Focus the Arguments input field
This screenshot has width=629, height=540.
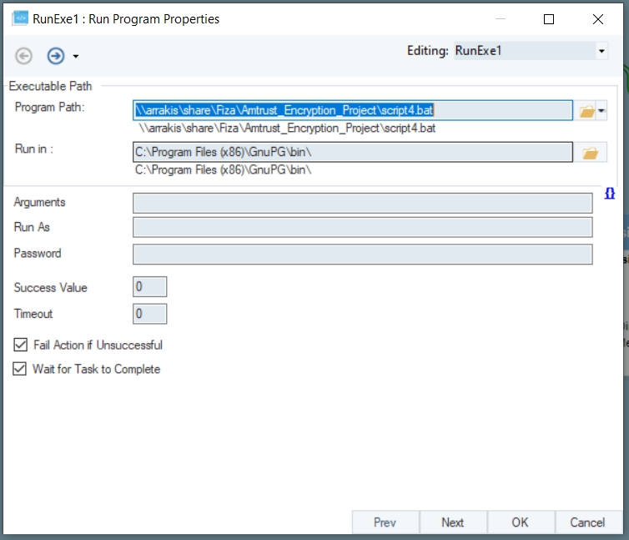pyautogui.click(x=362, y=203)
